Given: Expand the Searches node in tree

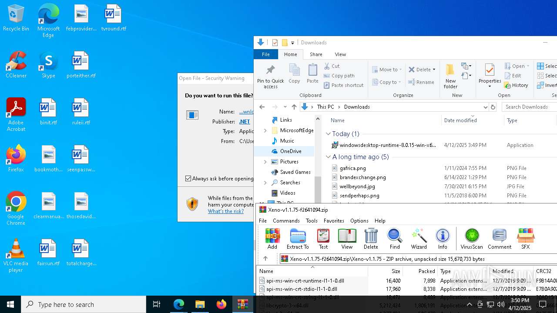Looking at the screenshot, I should (x=265, y=183).
